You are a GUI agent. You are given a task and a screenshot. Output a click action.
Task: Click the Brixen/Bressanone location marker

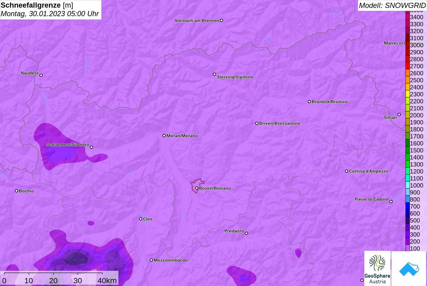(257, 123)
